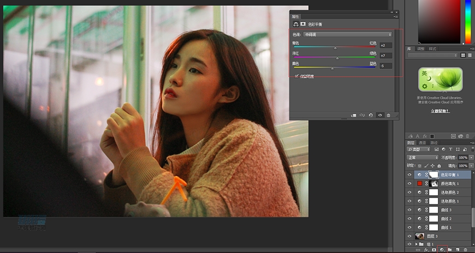The width and height of the screenshot is (475, 253).
Task: Create new group with folder icon
Action: click(x=449, y=250)
